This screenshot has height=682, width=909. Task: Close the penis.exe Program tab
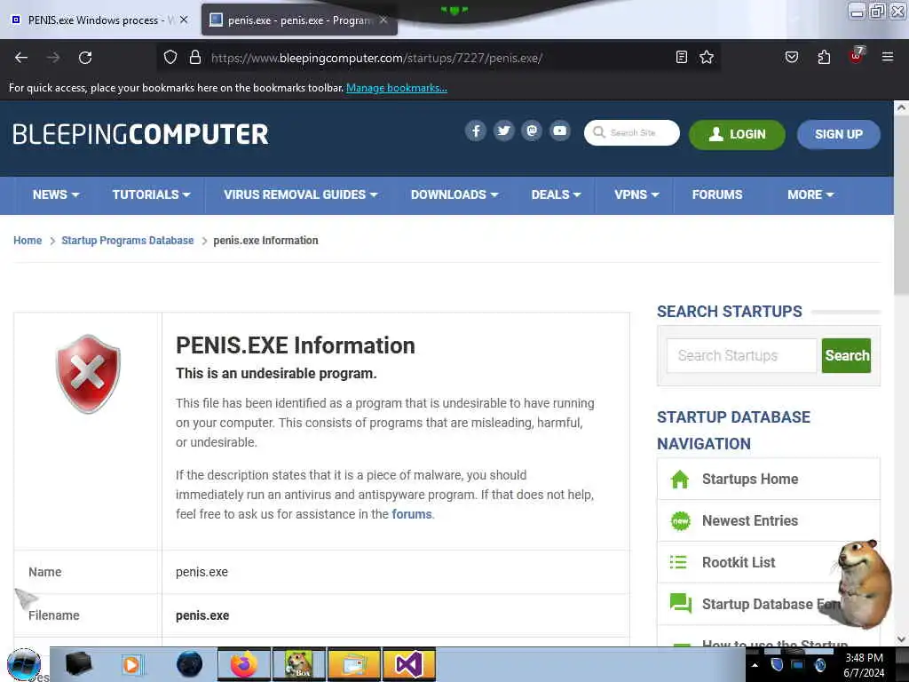click(x=383, y=20)
